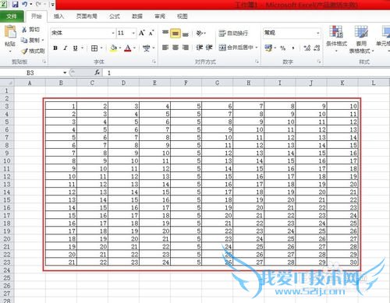
Task: Click the Select All corner button
Action: (x=7, y=83)
